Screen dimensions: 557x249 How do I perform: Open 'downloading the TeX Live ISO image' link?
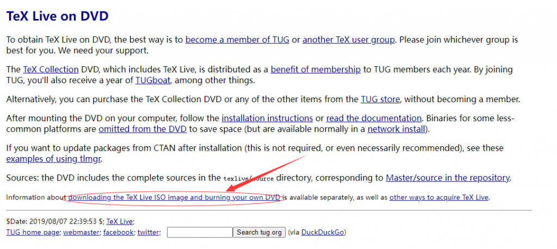175,197
